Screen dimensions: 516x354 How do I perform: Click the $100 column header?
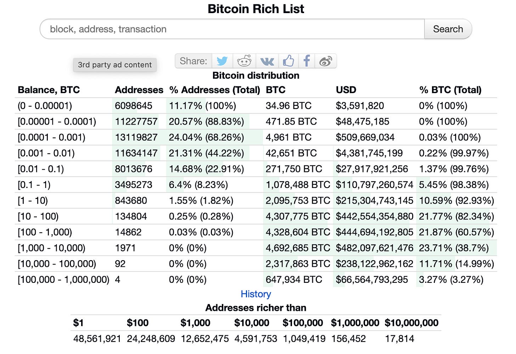click(x=138, y=323)
